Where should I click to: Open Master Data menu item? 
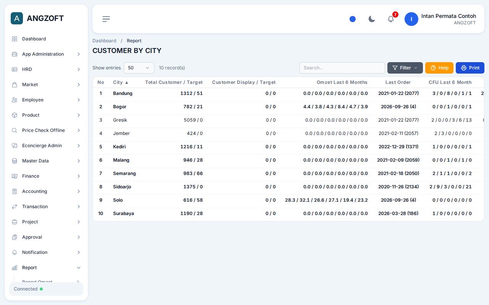coord(46,161)
